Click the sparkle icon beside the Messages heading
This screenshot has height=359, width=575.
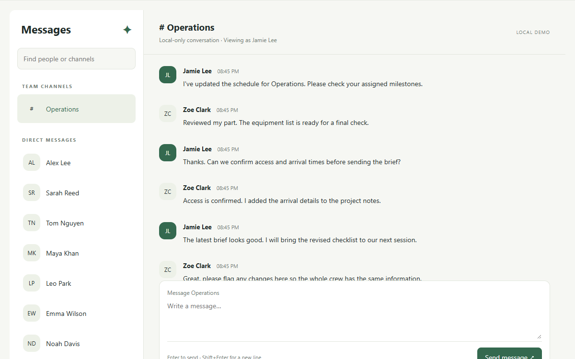pos(127,30)
